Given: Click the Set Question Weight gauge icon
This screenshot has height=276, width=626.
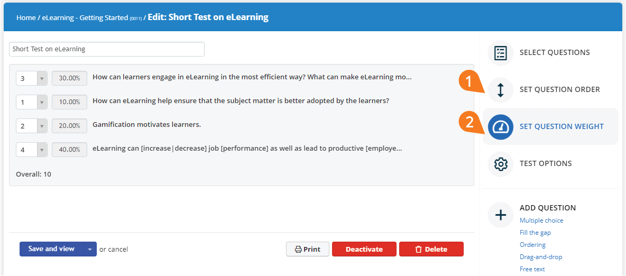Looking at the screenshot, I should (501, 126).
